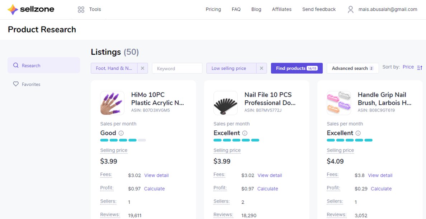Screen dimensions: 426x219
Task: Toggle the sort order direction icon
Action: tap(420, 68)
